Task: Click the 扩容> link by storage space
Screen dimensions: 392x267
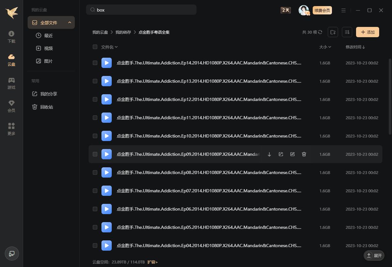Action: [152, 262]
